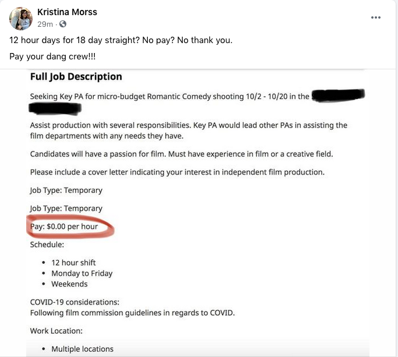Click the "Seeking Key PA" sentence
398x357 pixels.
pyautogui.click(x=169, y=96)
